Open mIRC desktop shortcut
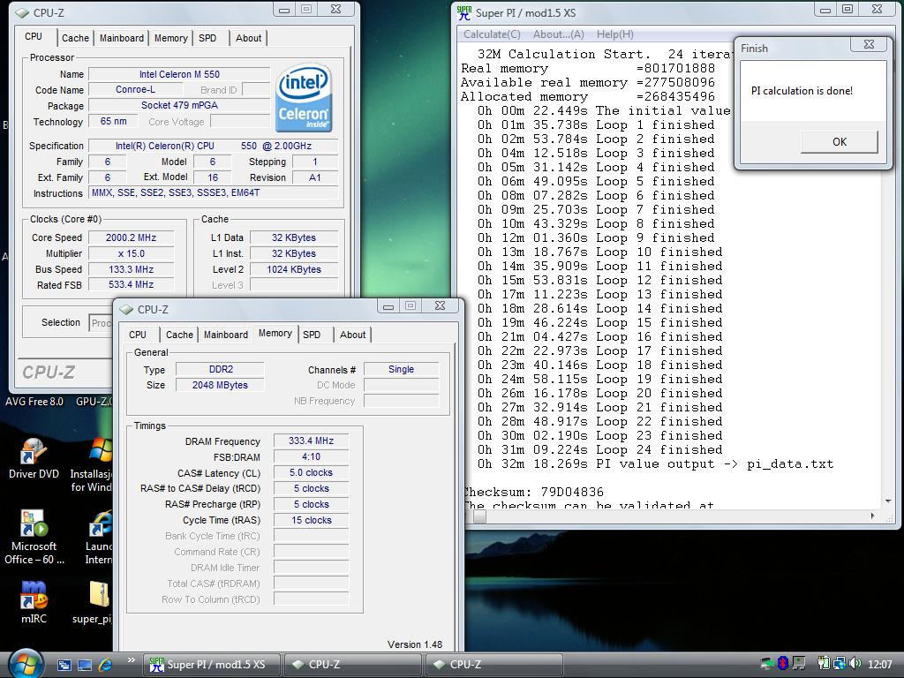 point(34,602)
